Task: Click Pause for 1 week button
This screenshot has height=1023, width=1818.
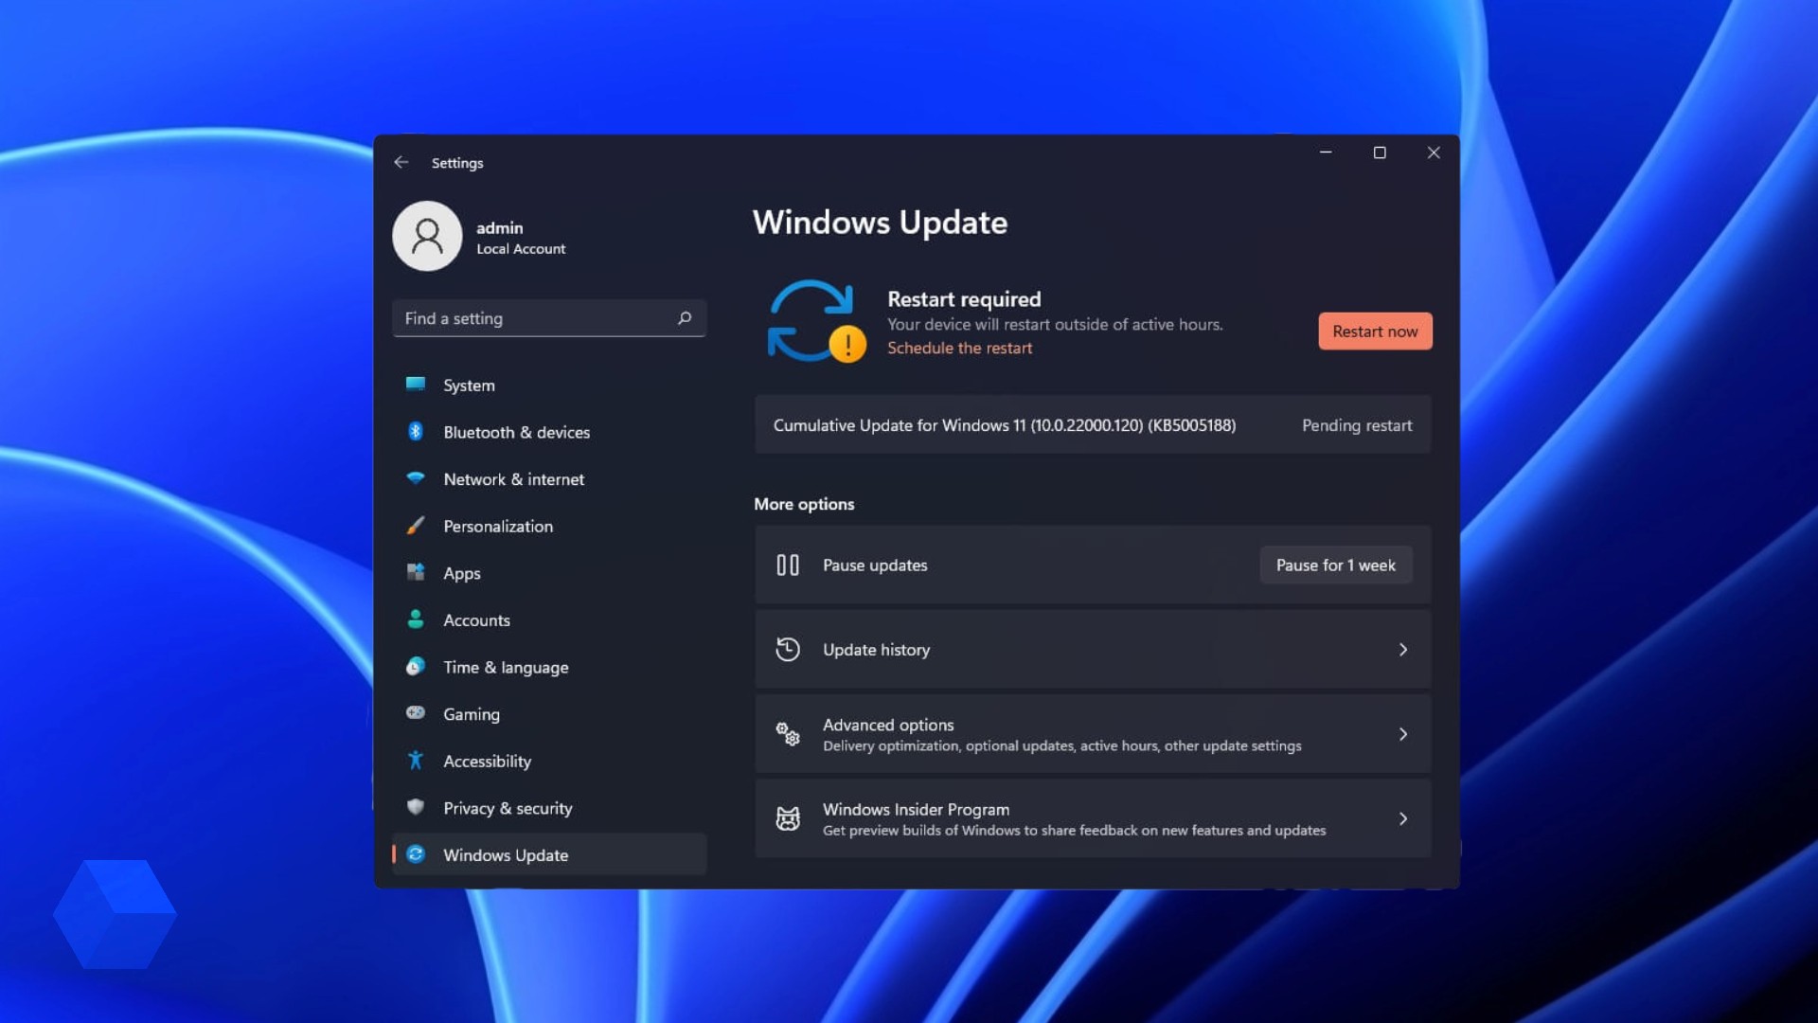Action: point(1335,565)
